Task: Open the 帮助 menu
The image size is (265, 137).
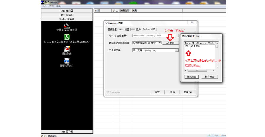Action: [x=59, y=7]
